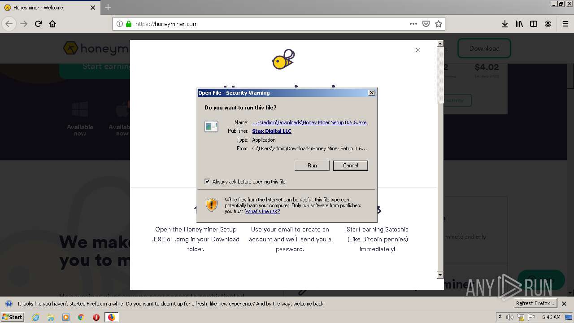
Task: Uncheck Always ask before opening this file
Action: point(207,182)
